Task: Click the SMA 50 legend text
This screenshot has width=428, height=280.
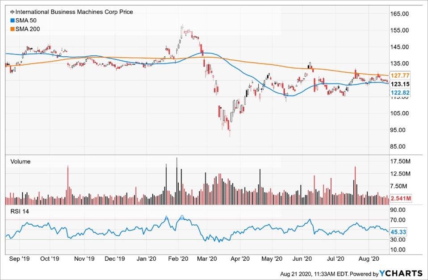Action: (x=26, y=21)
